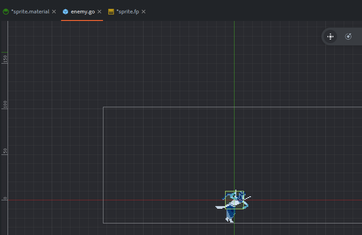362x235 pixels.
Task: Select the Rotate tool in viewport toolbar
Action: [348, 36]
